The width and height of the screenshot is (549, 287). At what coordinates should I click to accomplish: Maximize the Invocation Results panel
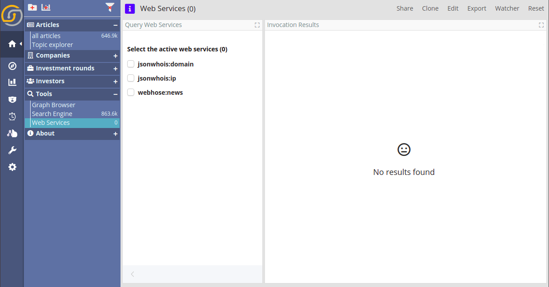(x=541, y=25)
